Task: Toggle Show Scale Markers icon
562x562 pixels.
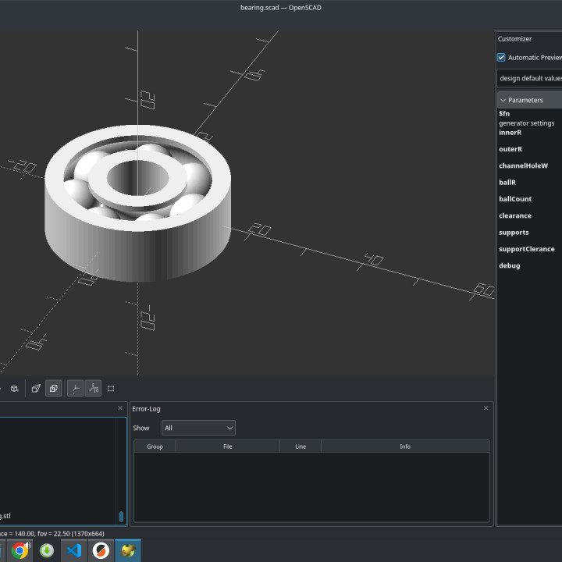Action: 93,389
